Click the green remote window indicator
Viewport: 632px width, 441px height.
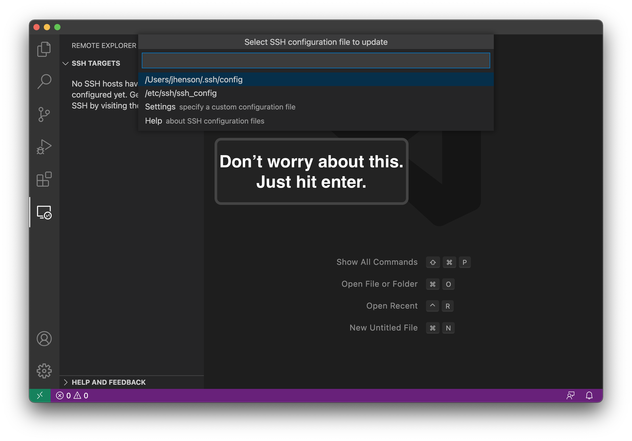pyautogui.click(x=40, y=395)
